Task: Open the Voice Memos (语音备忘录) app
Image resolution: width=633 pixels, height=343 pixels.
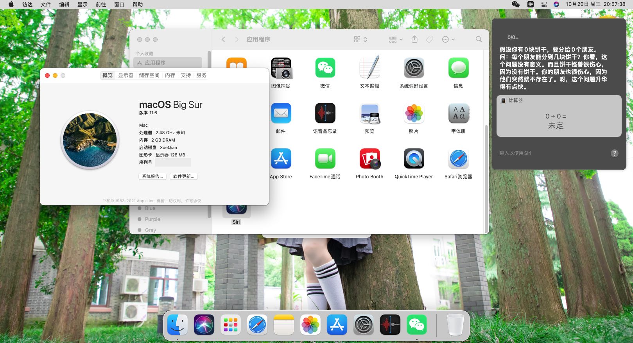Action: [325, 113]
